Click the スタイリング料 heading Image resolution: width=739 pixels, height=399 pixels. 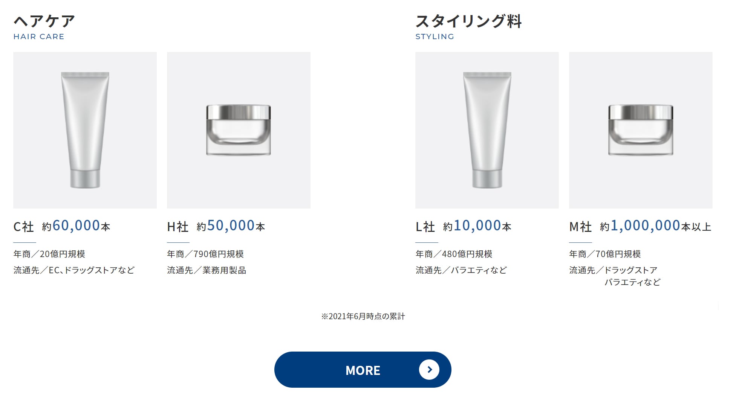(x=468, y=21)
